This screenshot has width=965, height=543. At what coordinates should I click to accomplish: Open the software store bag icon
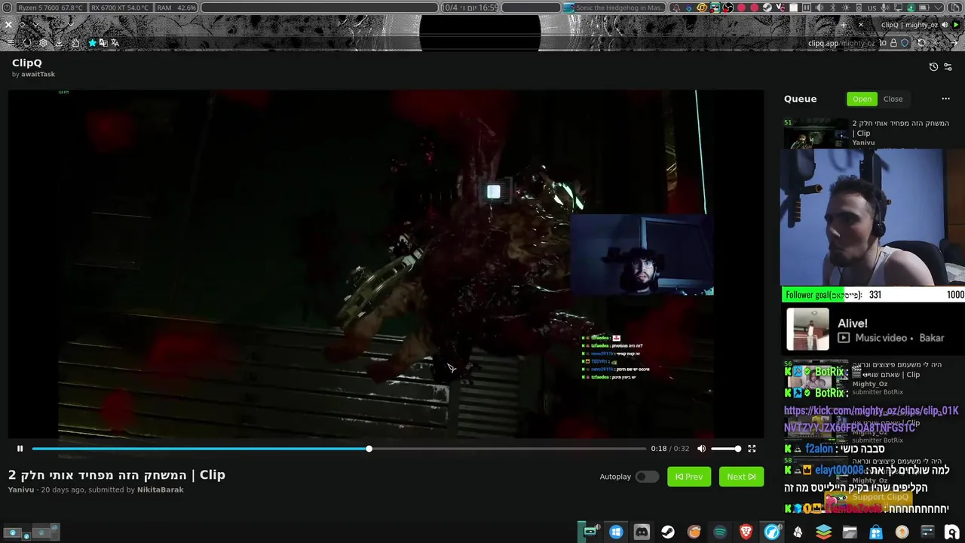(x=876, y=532)
